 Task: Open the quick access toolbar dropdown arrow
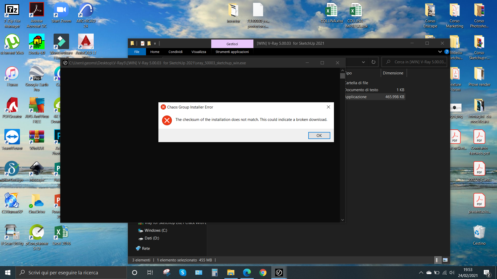click(x=155, y=43)
